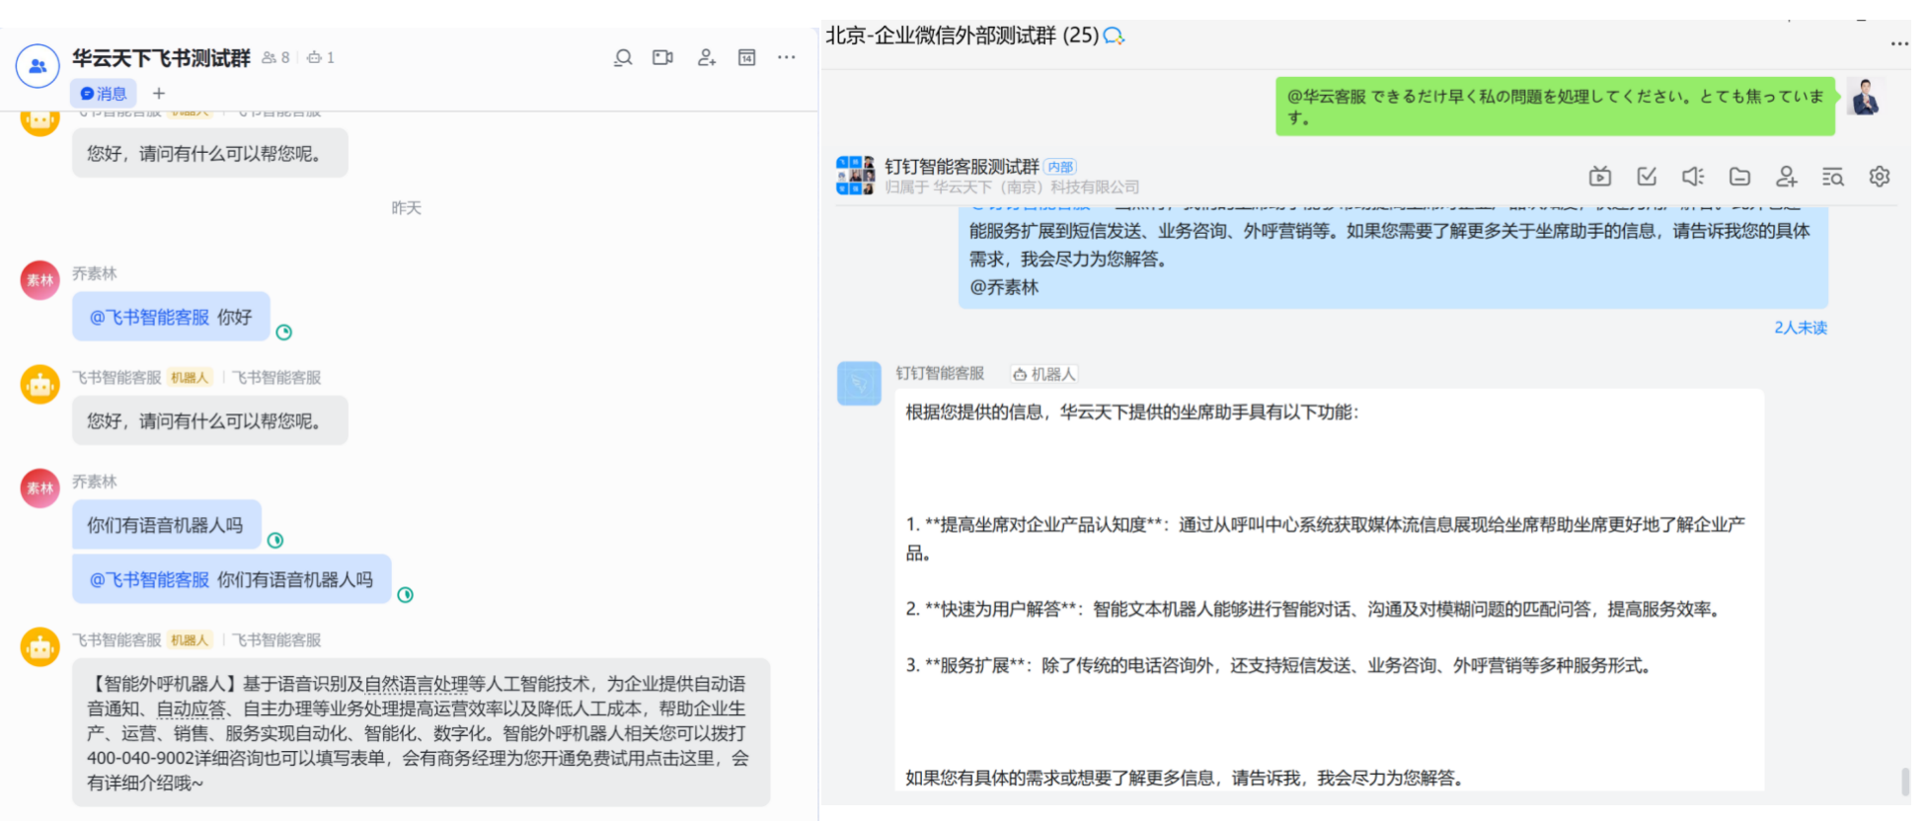
Task: Click the @飞书智能客服 mention before 你好
Action: [x=149, y=318]
